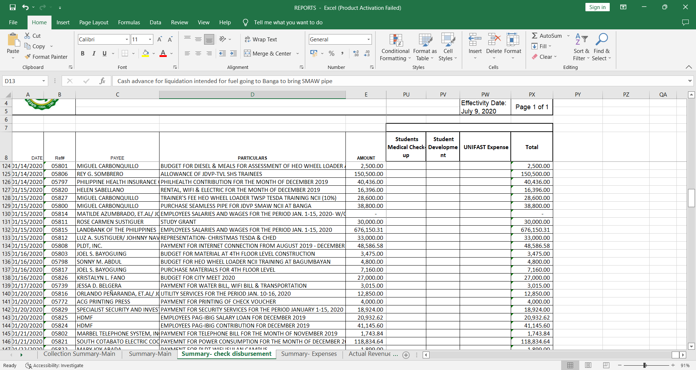Click the Decrease Decimal icon

click(x=367, y=53)
